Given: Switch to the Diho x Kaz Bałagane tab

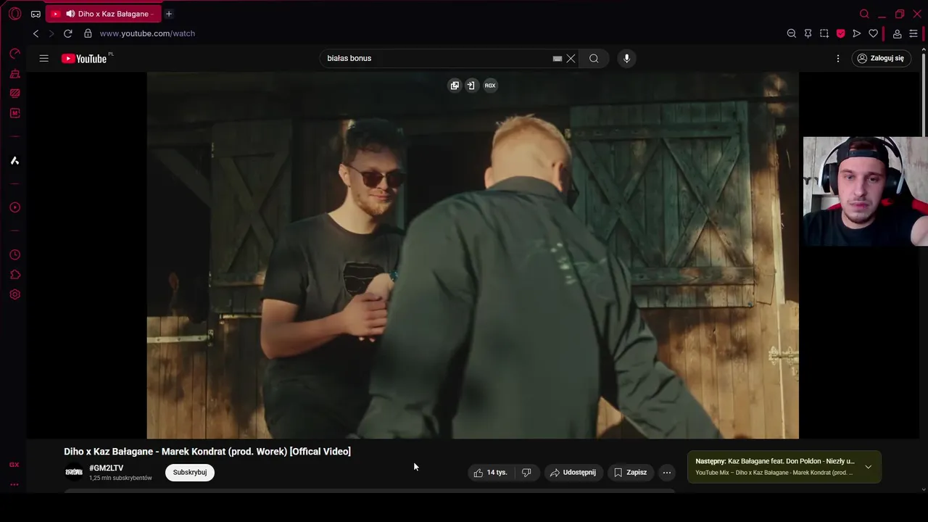Looking at the screenshot, I should 103,14.
